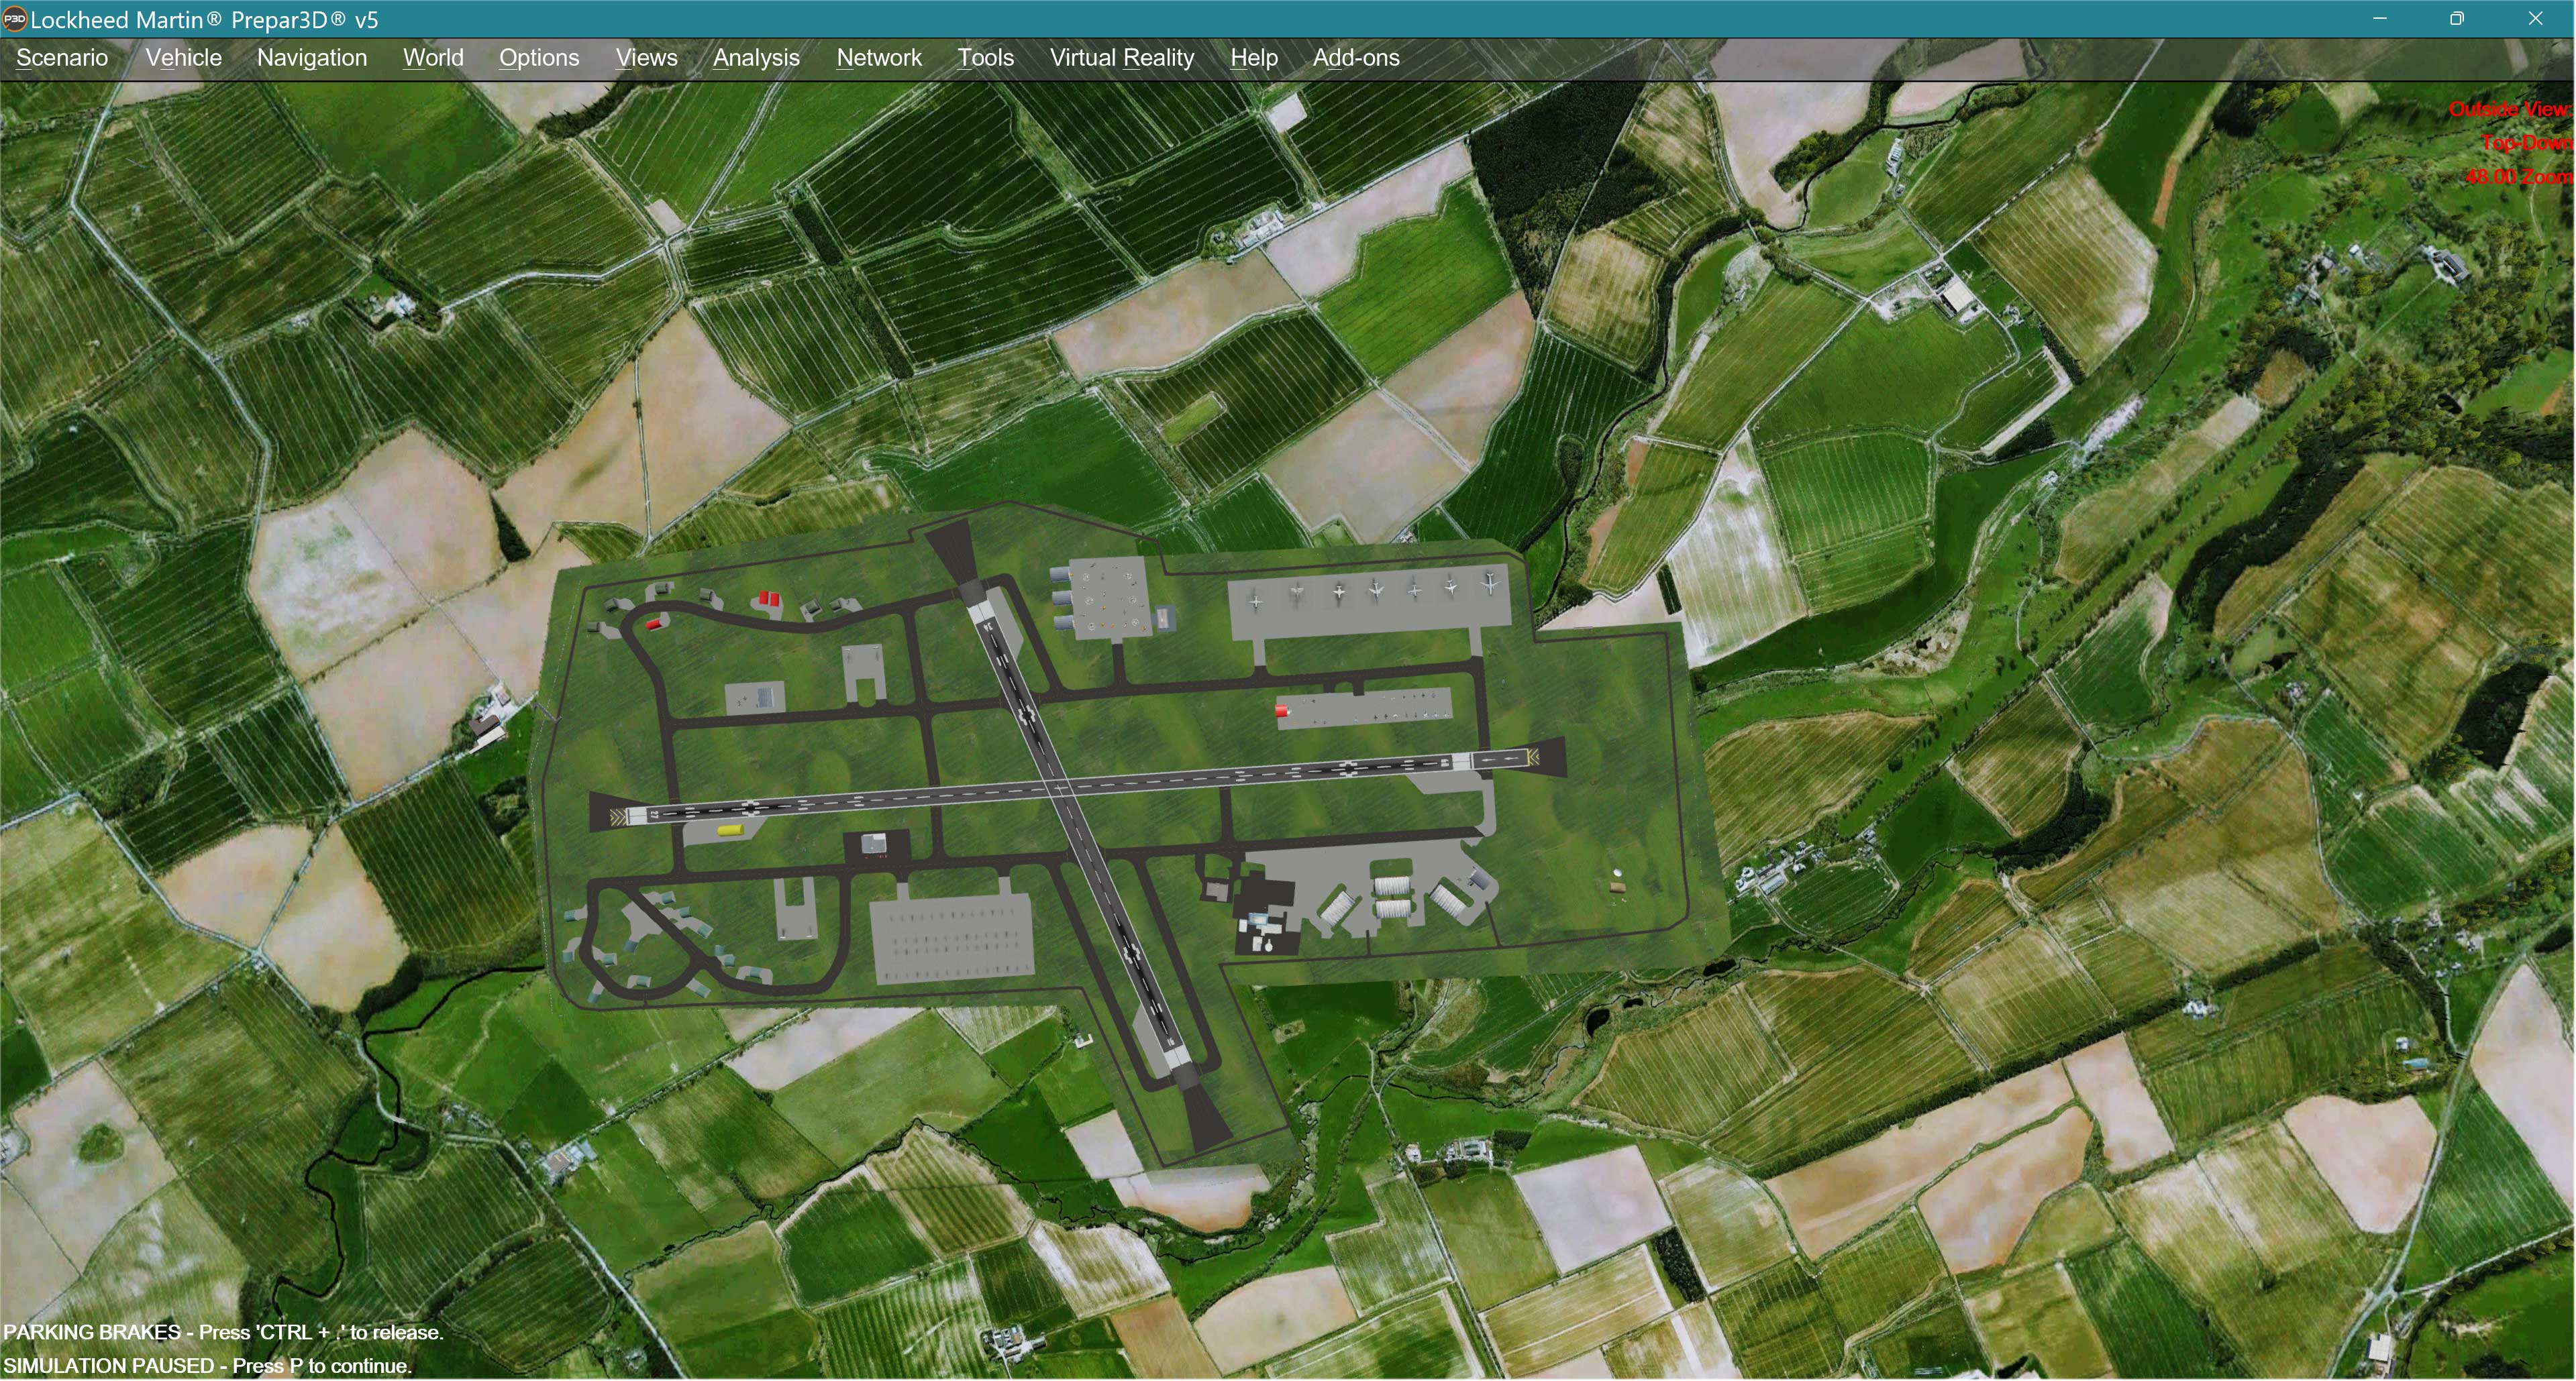The width and height of the screenshot is (2576, 1381).
Task: Restore down the Prepar3D window
Action: (x=2457, y=19)
